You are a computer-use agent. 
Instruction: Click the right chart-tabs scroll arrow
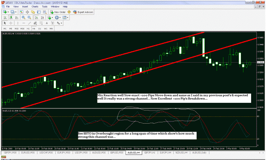coord(263,152)
